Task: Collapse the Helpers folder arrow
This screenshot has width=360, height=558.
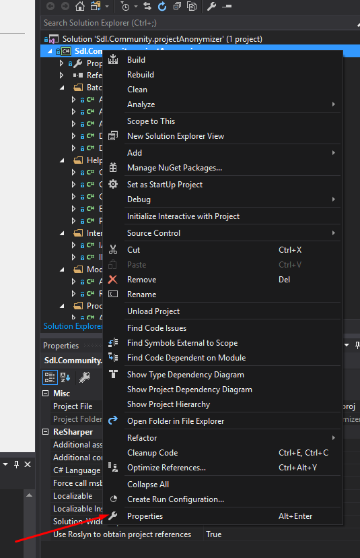Action: pos(62,160)
